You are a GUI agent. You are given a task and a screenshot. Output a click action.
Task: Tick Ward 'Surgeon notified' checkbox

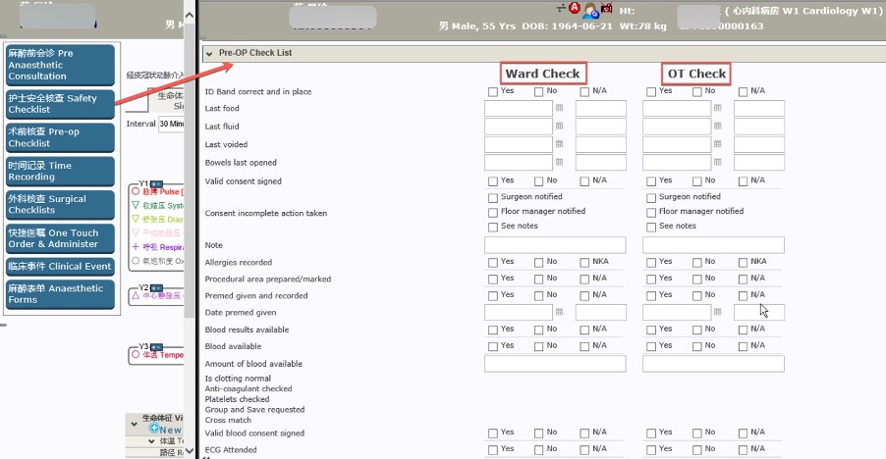(x=493, y=197)
